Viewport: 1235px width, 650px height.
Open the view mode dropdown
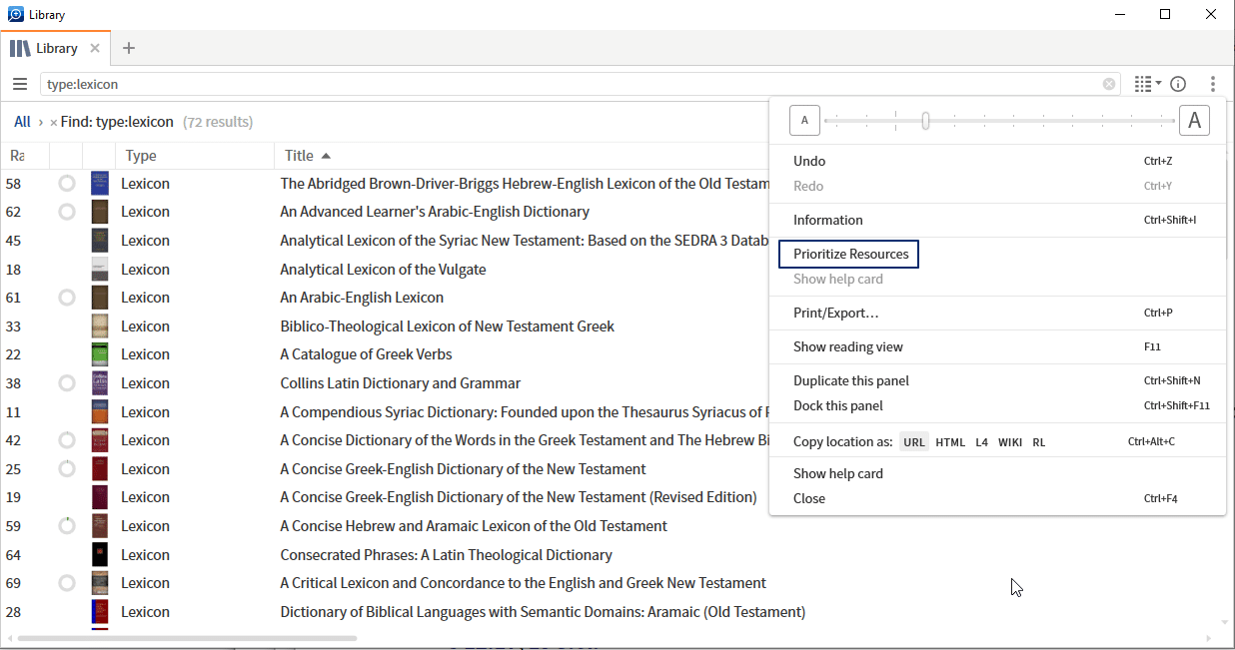1148,85
